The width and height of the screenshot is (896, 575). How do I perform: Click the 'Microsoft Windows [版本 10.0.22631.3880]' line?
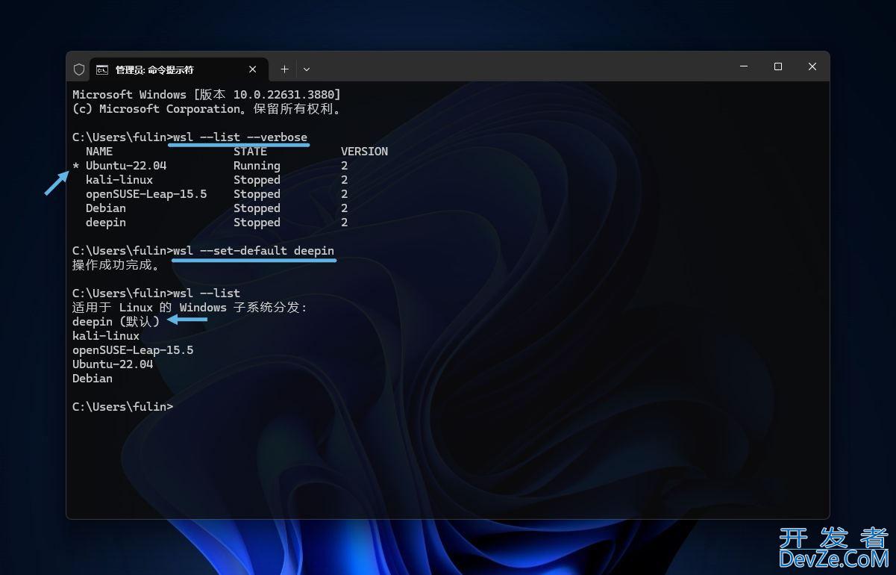click(207, 95)
